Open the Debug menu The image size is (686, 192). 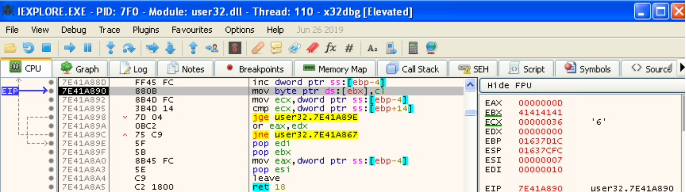click(x=74, y=30)
